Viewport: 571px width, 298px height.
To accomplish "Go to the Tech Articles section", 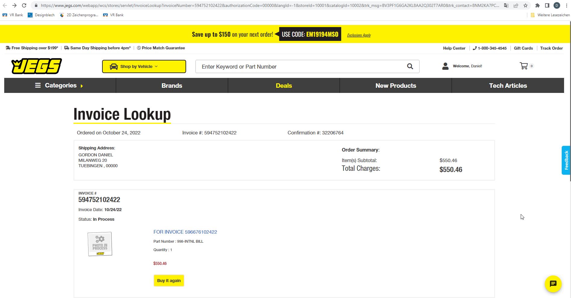I will click(508, 86).
